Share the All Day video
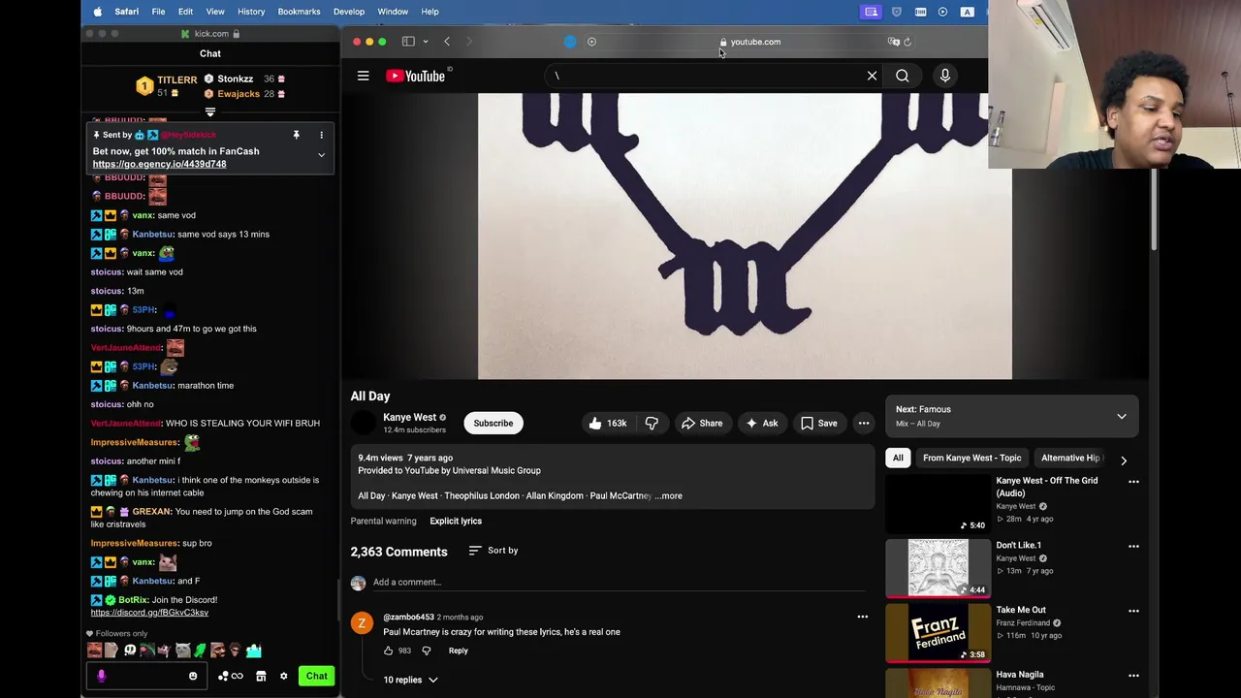The height and width of the screenshot is (698, 1241). (702, 423)
